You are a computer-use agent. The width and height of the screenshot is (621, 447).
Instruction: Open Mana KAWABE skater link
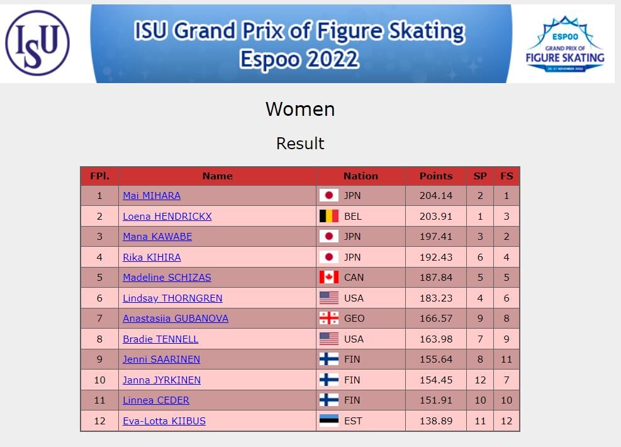(x=157, y=237)
